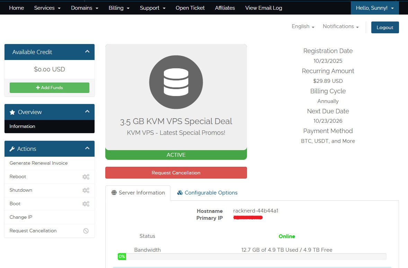
Task: Click the large database product icon
Action: [x=176, y=82]
